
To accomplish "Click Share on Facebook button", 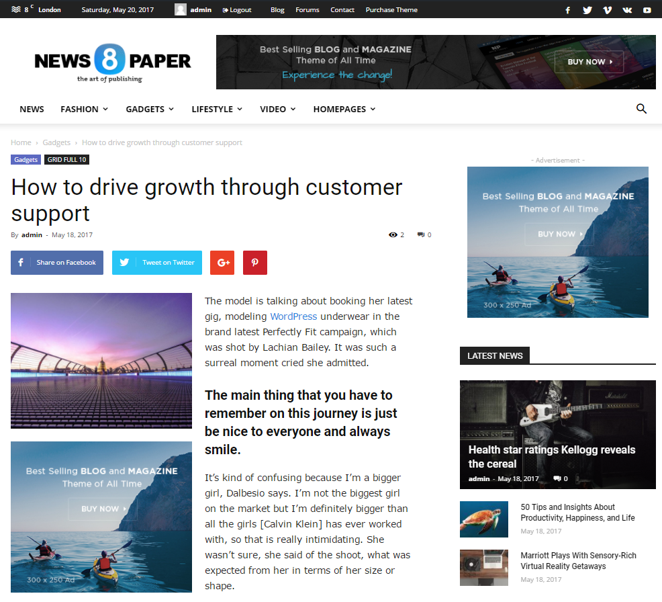I will coord(57,262).
